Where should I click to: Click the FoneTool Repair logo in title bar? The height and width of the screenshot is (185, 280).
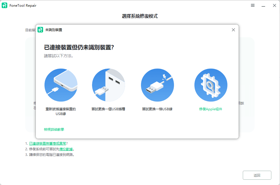pos(4,6)
